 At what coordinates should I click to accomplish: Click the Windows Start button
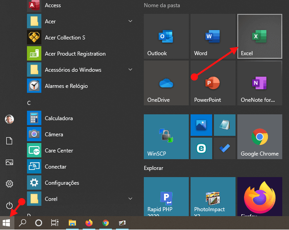(6, 223)
